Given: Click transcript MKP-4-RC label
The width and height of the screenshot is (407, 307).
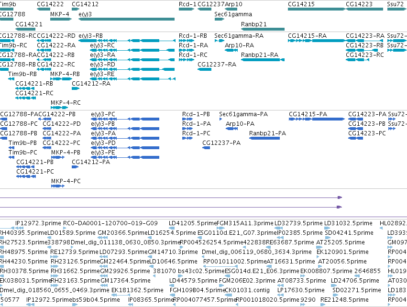Looking at the screenshot, I should 66,102.
